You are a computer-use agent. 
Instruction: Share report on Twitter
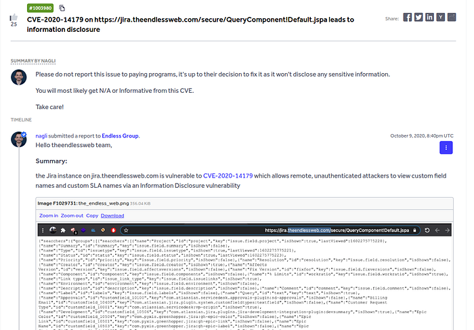pyautogui.click(x=418, y=17)
